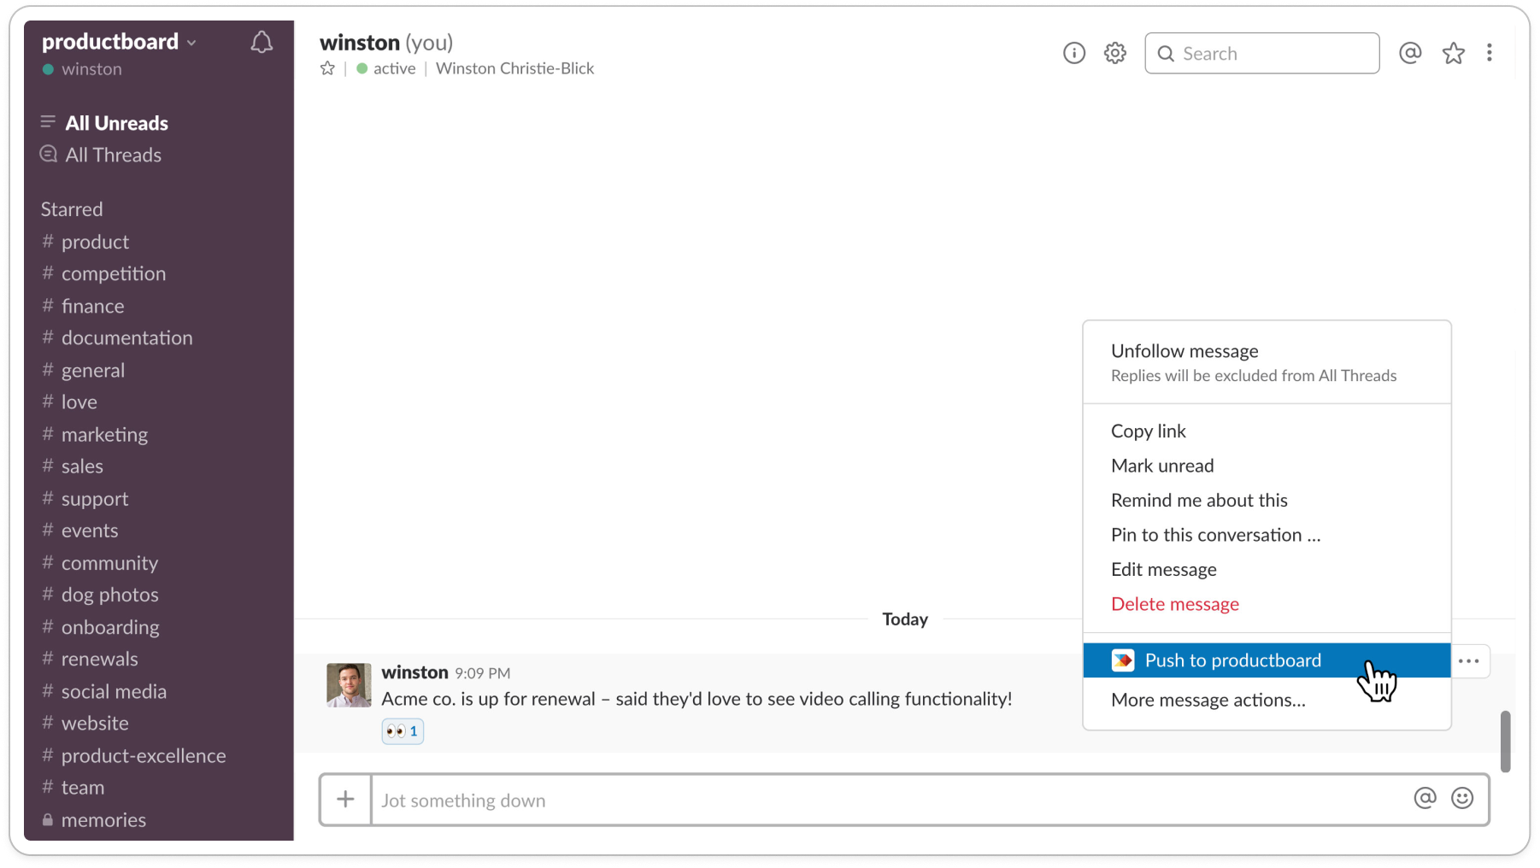Viewport: 1540px width, 868px height.
Task: Open the #competition channel
Action: click(x=103, y=273)
